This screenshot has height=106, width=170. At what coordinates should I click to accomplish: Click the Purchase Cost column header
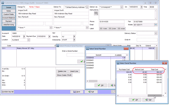(x=124, y=69)
